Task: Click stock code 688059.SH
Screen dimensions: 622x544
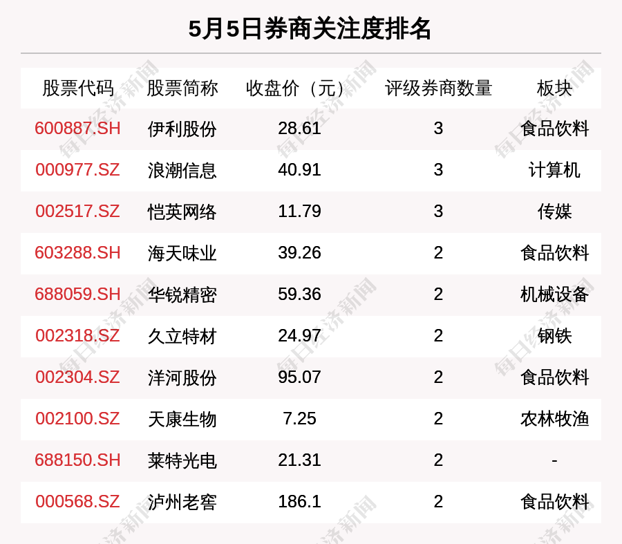Action: pyautogui.click(x=77, y=294)
